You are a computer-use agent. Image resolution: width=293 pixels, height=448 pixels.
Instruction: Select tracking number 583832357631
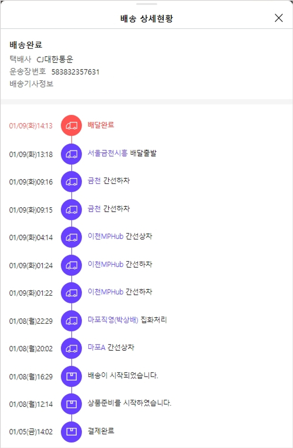coord(75,72)
